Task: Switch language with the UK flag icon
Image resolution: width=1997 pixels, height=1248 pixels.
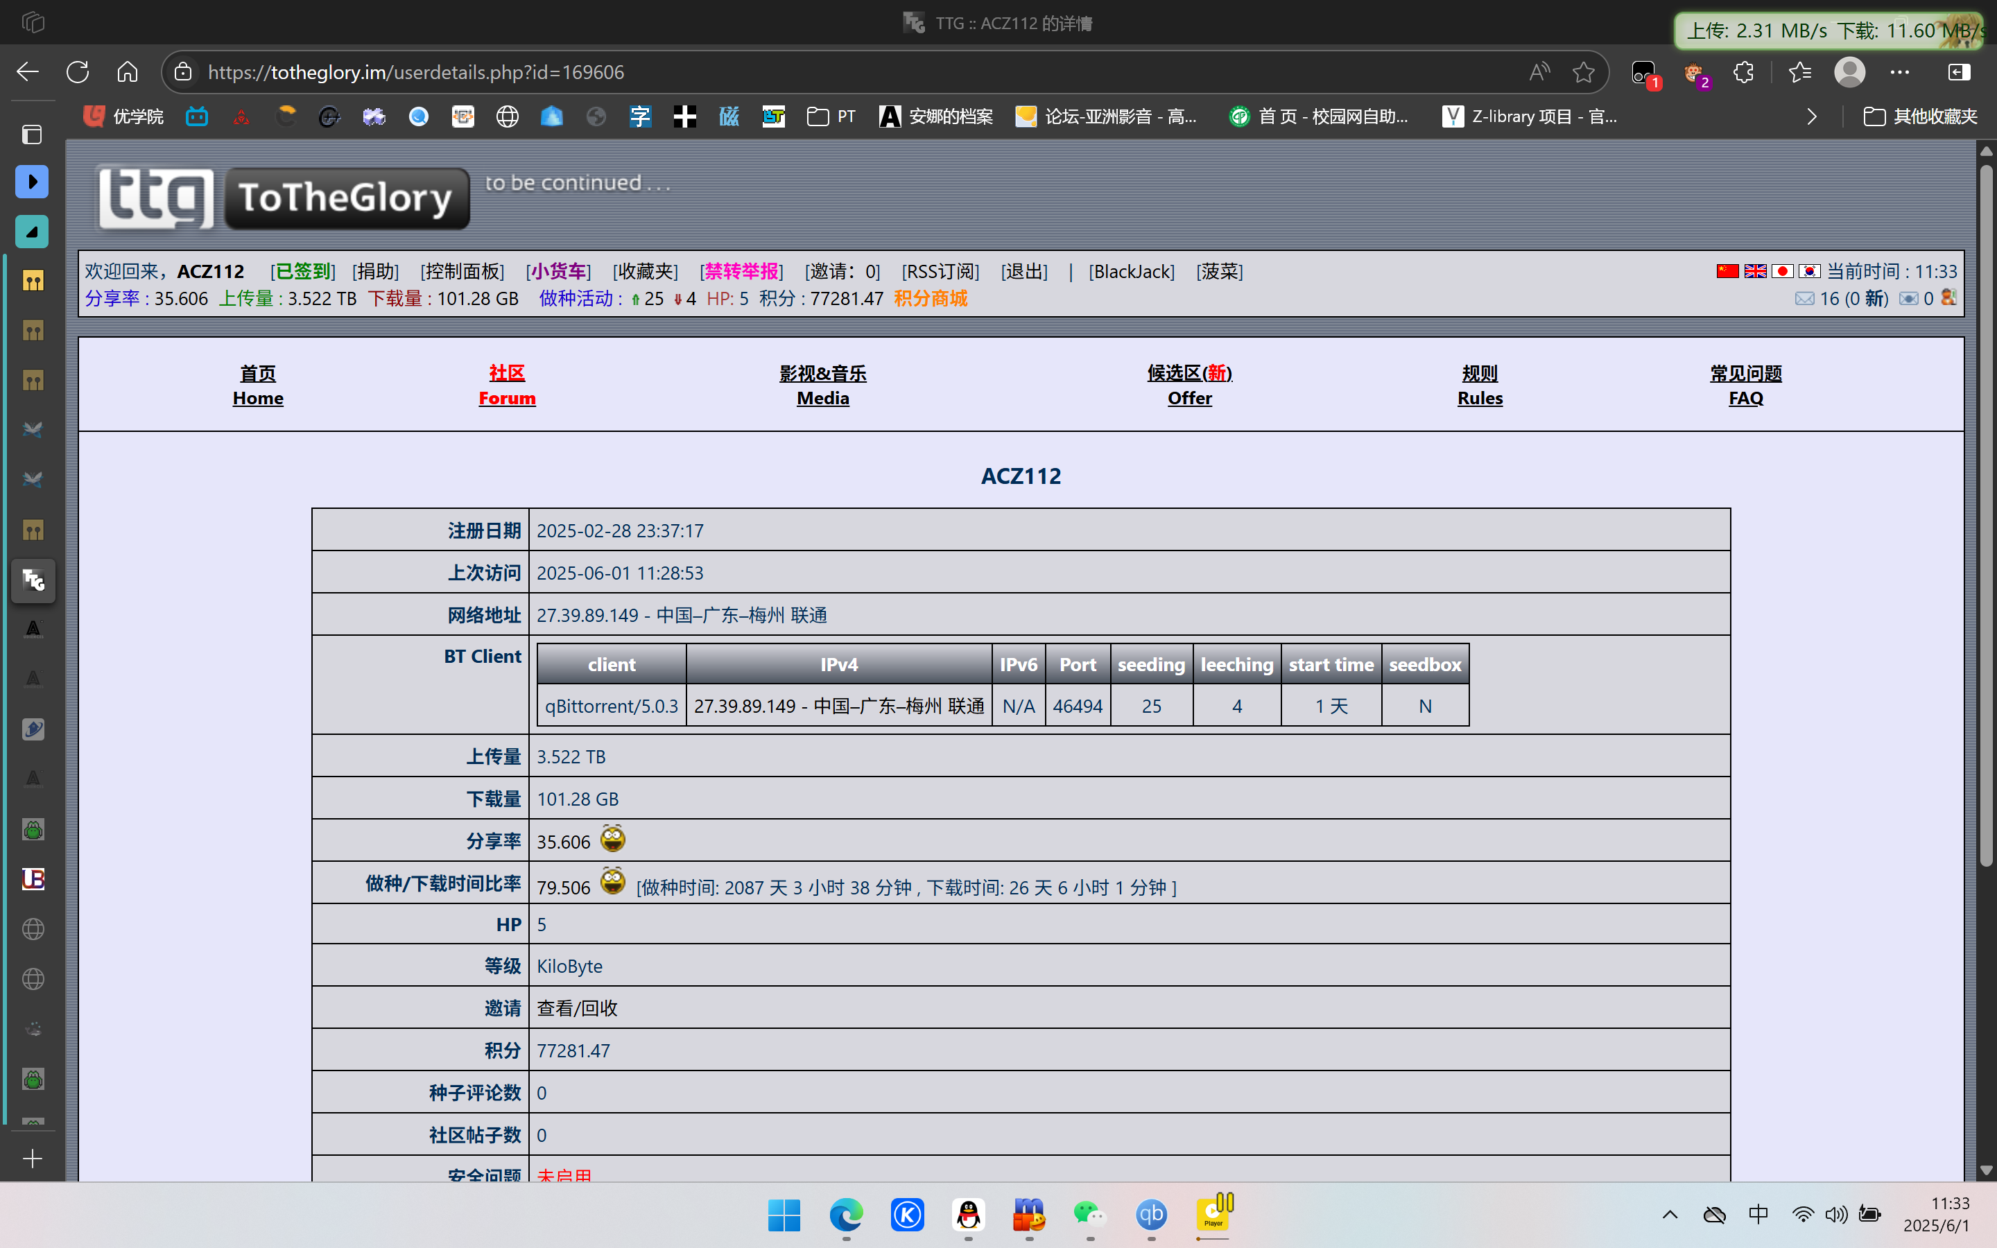Action: coord(1755,272)
